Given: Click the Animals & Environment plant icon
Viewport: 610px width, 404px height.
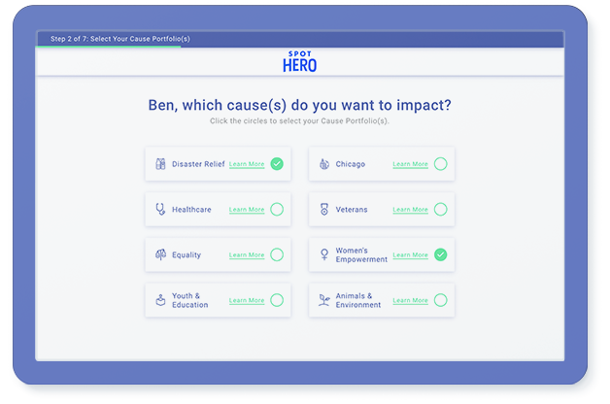Looking at the screenshot, I should pyautogui.click(x=324, y=300).
